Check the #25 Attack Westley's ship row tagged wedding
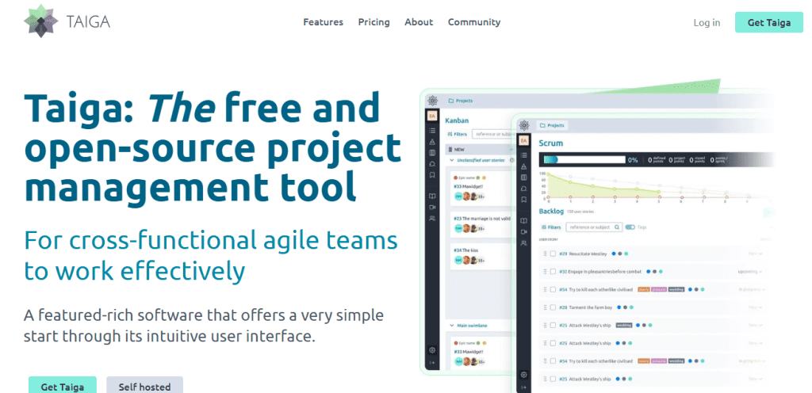The width and height of the screenshot is (812, 393). point(553,326)
